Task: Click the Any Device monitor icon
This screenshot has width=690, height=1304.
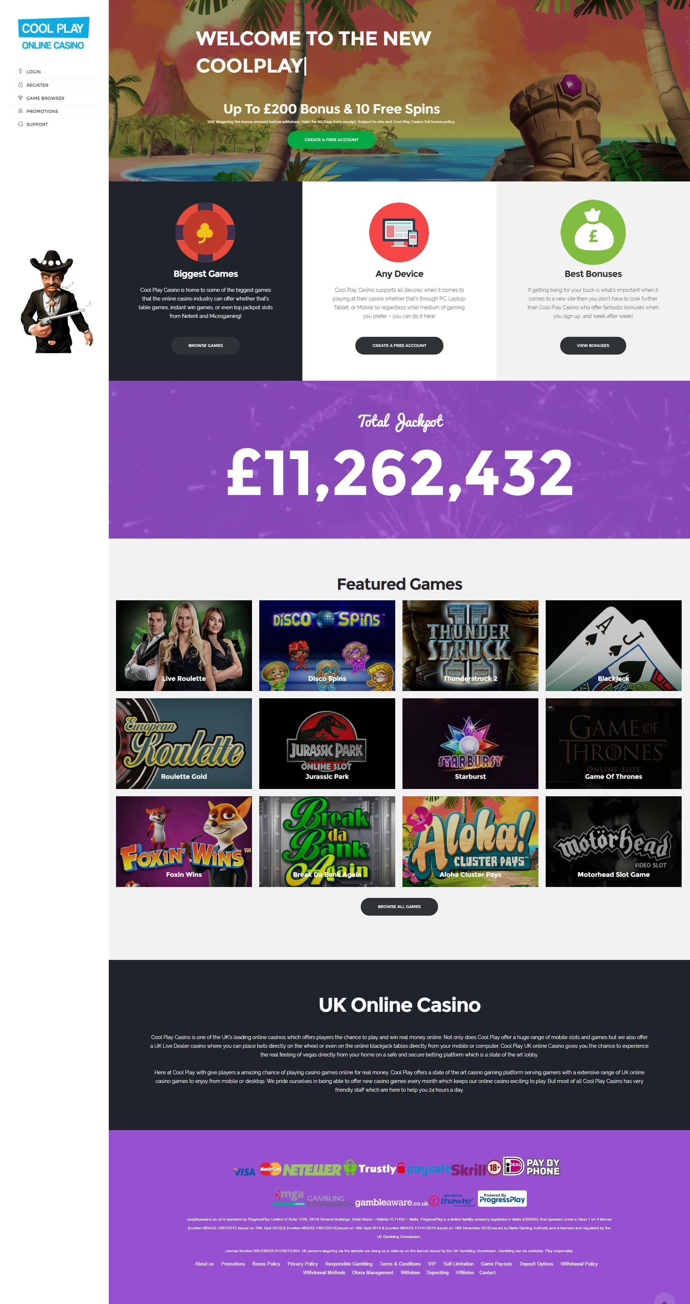Action: 399,232
